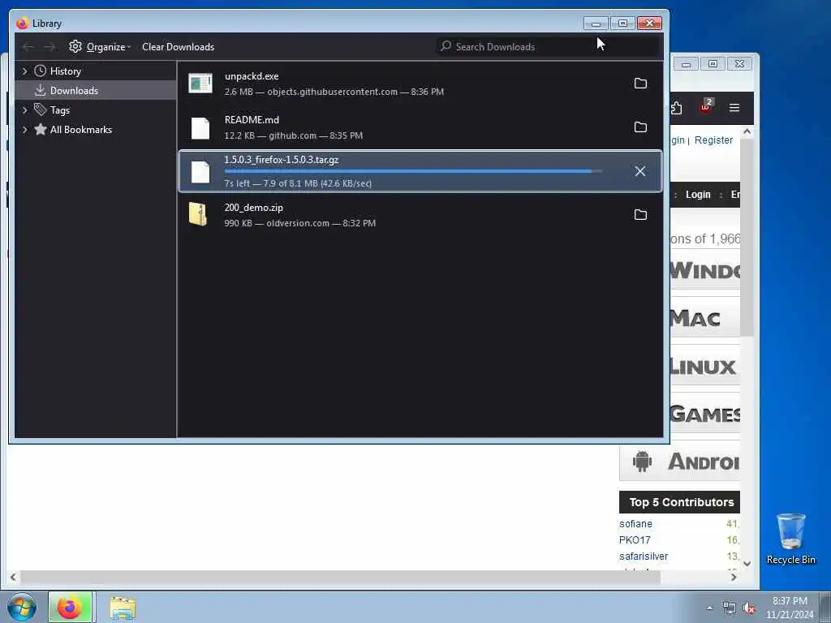Click Clear Downloads

[x=178, y=46]
